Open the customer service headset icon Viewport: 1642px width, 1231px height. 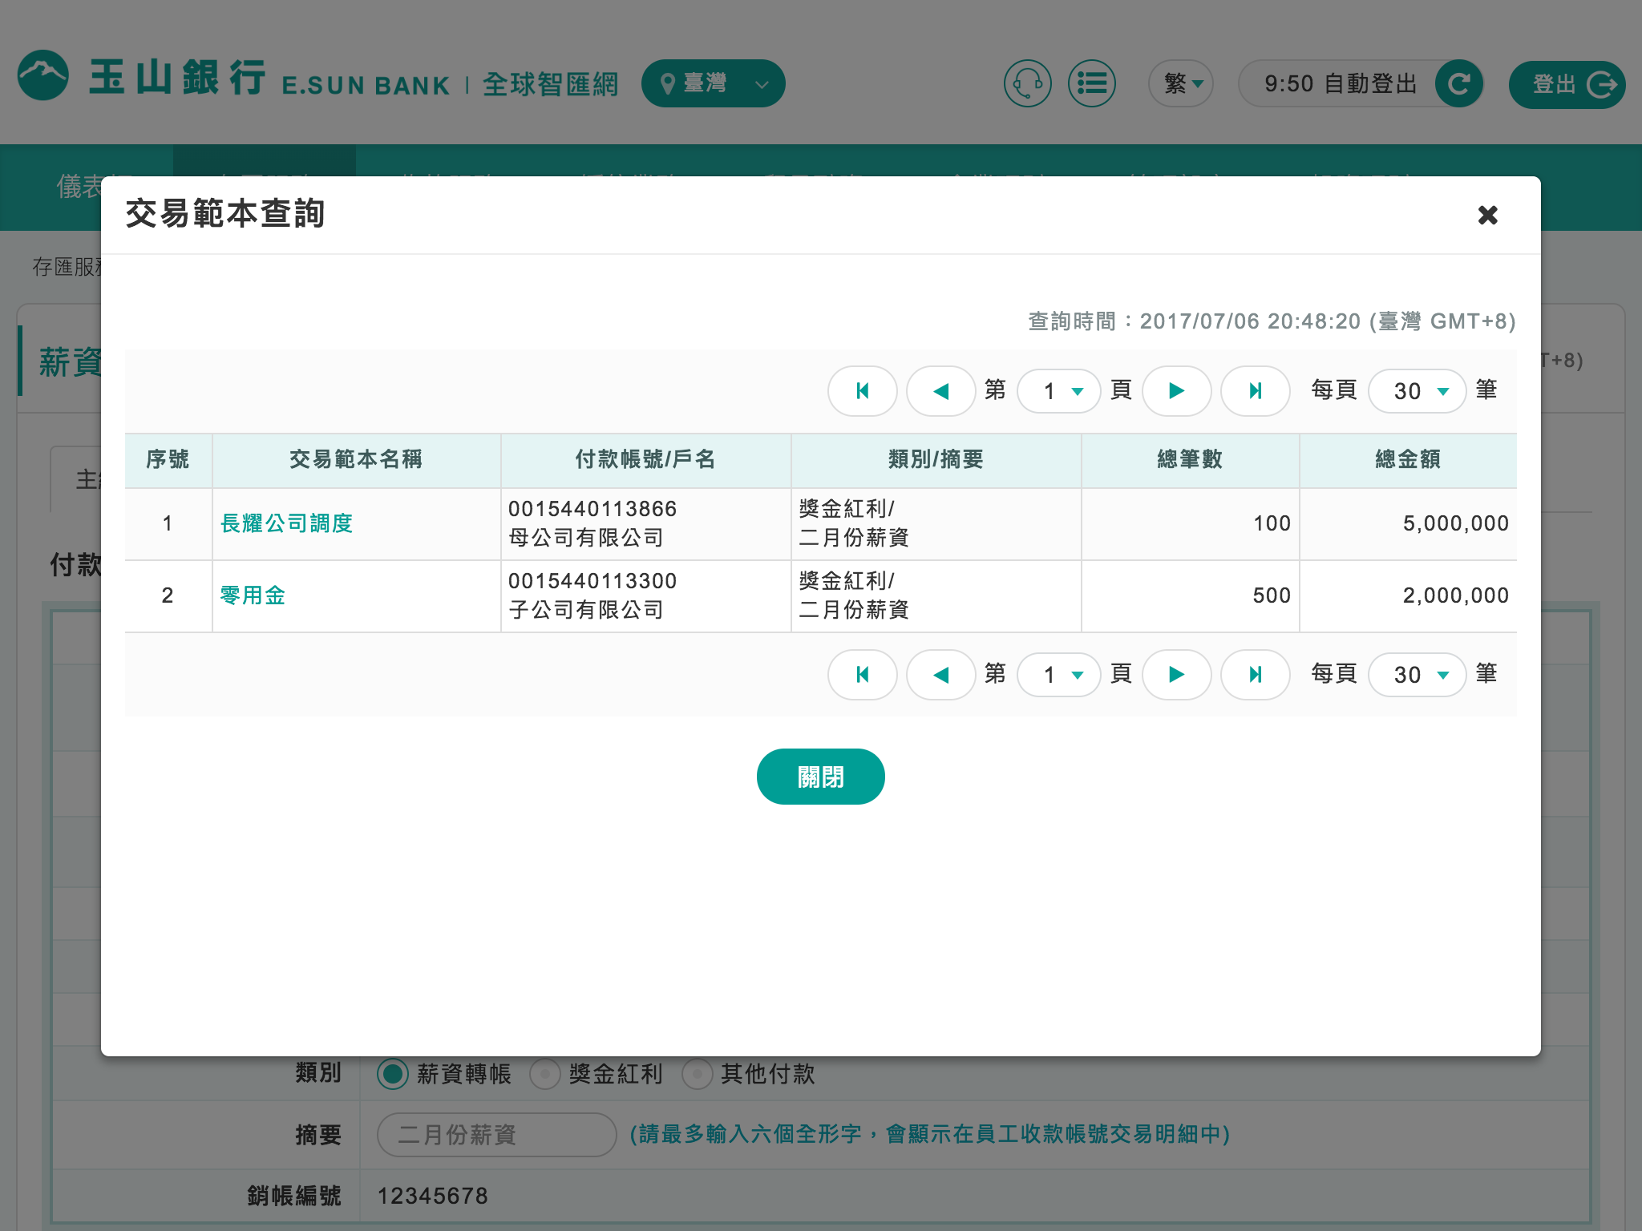point(1028,83)
